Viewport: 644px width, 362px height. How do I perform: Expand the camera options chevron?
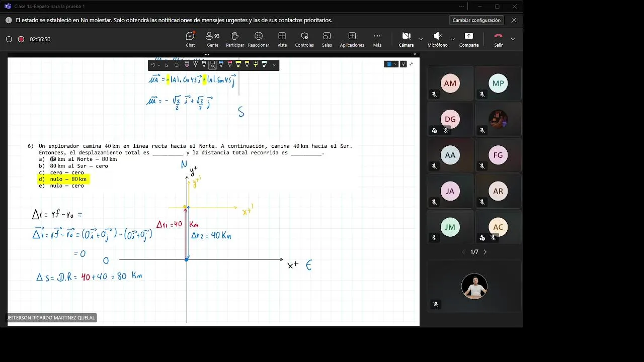pos(421,39)
